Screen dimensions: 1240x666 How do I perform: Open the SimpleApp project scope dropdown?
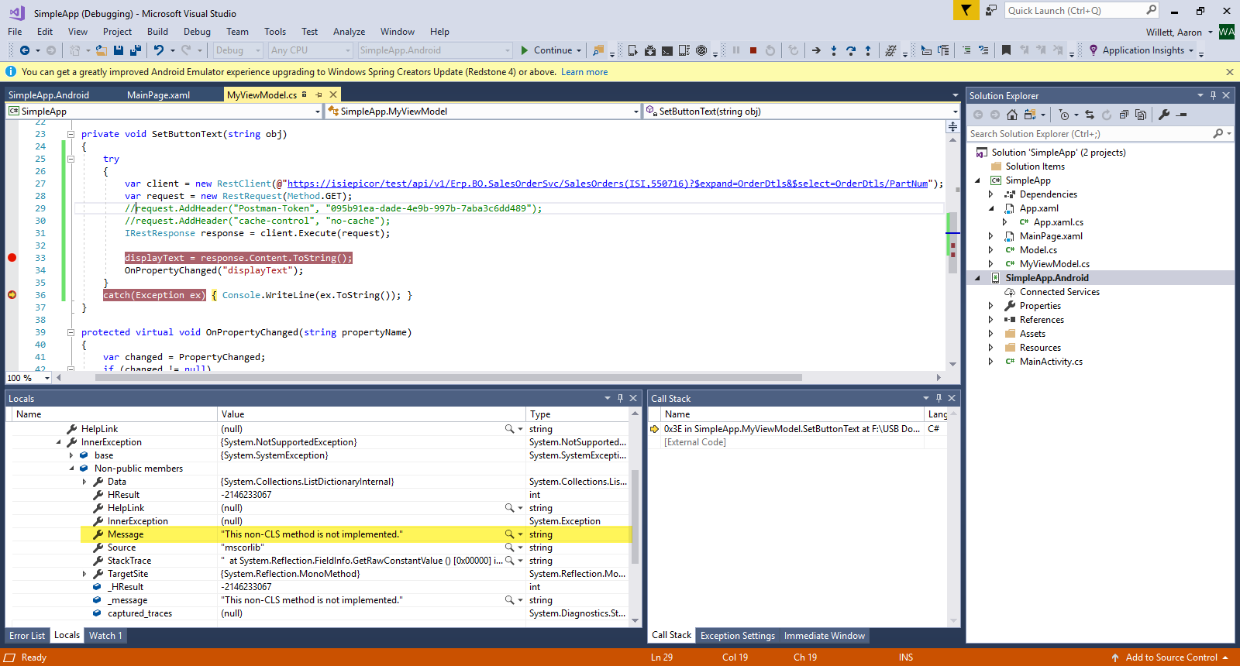(x=318, y=112)
